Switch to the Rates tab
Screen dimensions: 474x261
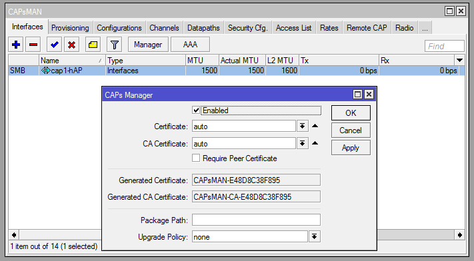(x=329, y=28)
